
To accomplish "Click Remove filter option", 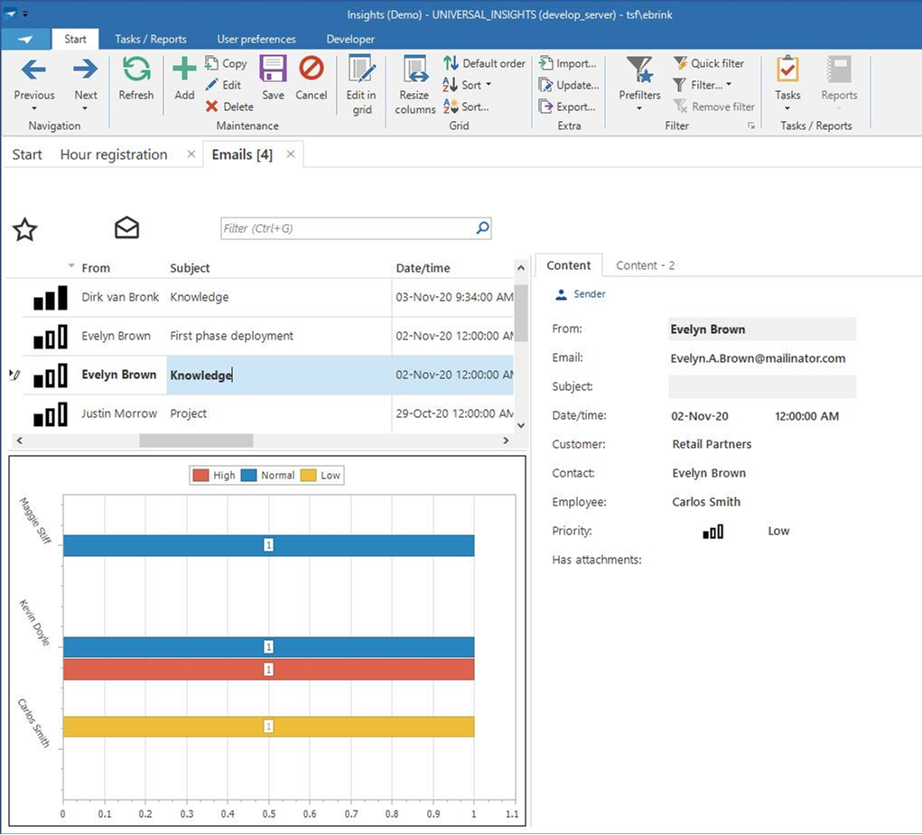I will tap(714, 107).
